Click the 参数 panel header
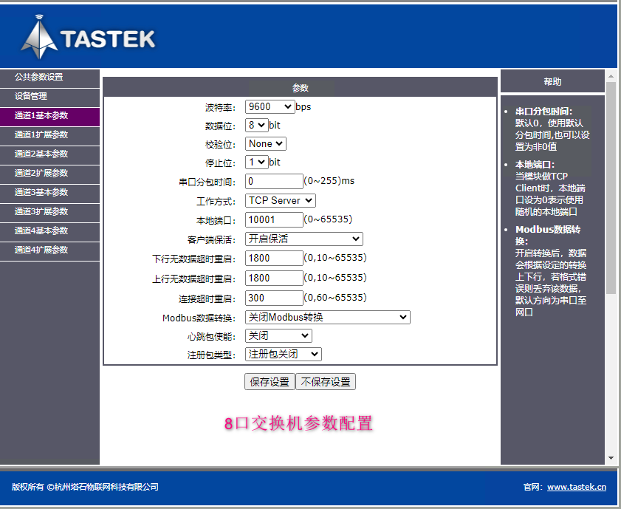This screenshot has height=509, width=621. tap(301, 88)
